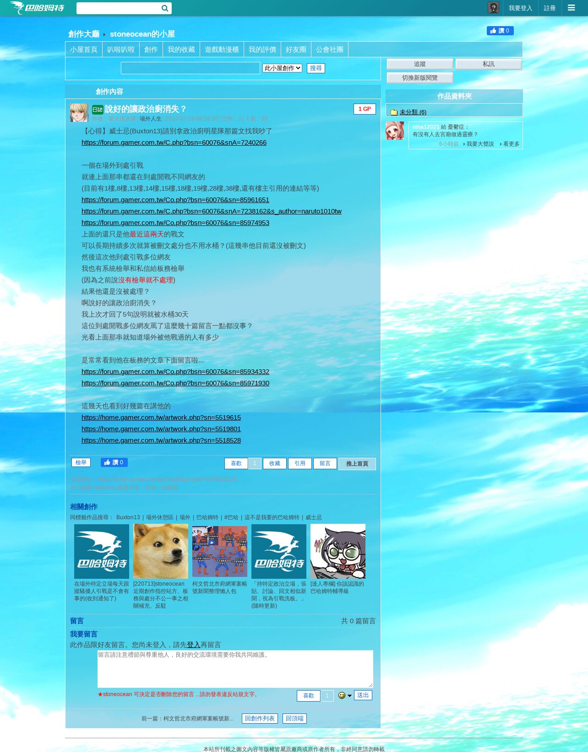The image size is (588, 752).
Task: Click the 送出 submit button
Action: coord(363,695)
